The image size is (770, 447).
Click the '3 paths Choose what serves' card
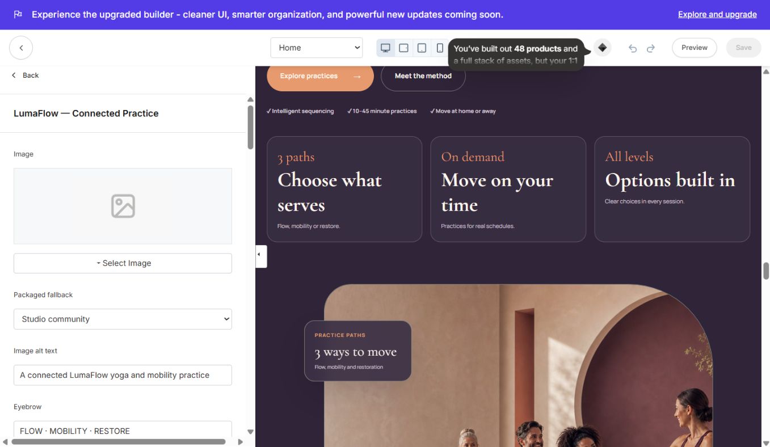344,189
